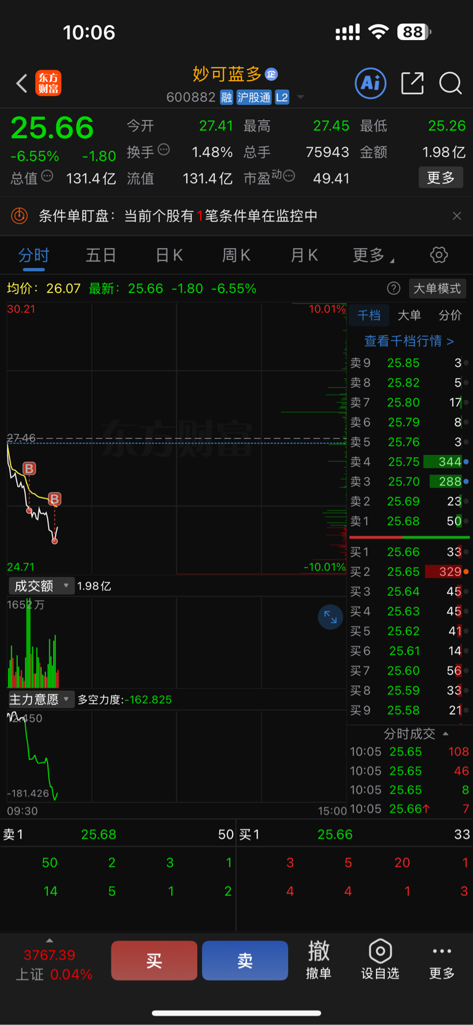Screen dimensions: 473x1025
Task: Open the 上证 3767.39 index ticker
Action: click(x=53, y=965)
